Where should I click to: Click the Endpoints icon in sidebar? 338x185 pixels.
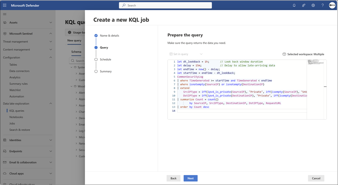[x=5, y=151]
